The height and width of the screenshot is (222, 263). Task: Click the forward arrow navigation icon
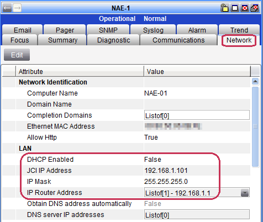[x=17, y=8]
